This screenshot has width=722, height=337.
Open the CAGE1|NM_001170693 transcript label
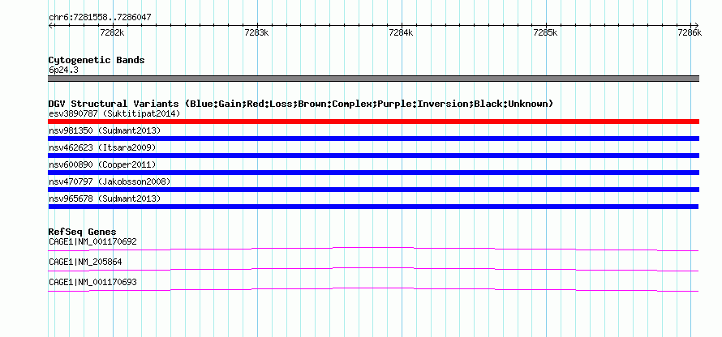point(92,282)
